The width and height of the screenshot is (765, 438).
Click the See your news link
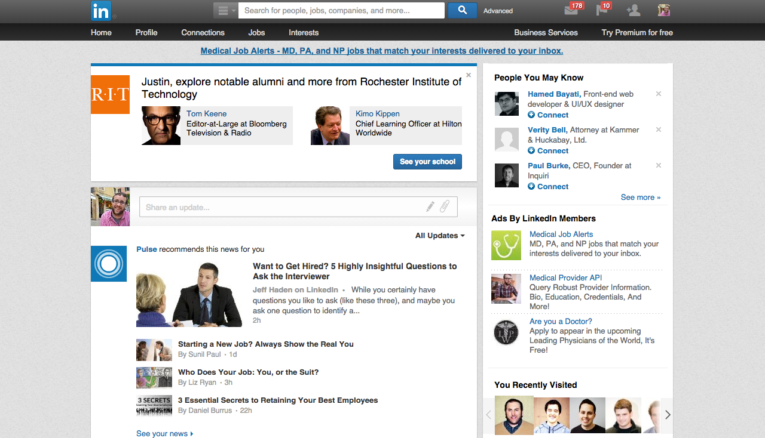(164, 434)
